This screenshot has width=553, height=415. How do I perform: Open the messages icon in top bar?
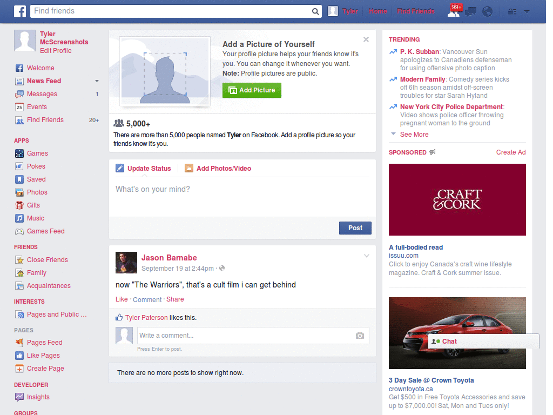pyautogui.click(x=470, y=12)
